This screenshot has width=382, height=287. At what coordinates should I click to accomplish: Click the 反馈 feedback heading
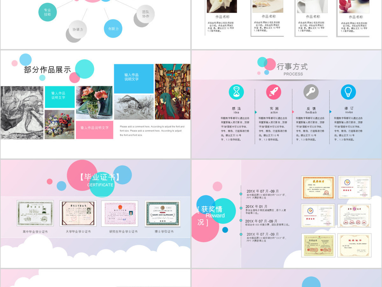[311, 110]
